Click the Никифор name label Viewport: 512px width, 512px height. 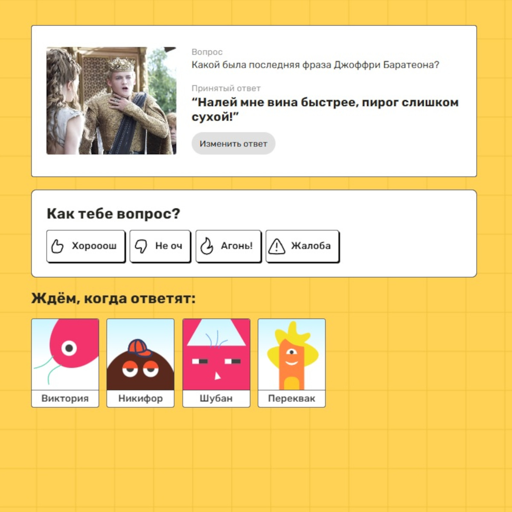(140, 399)
